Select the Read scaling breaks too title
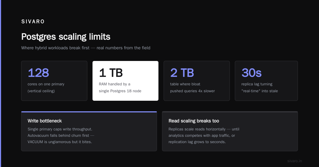 coord(194,121)
